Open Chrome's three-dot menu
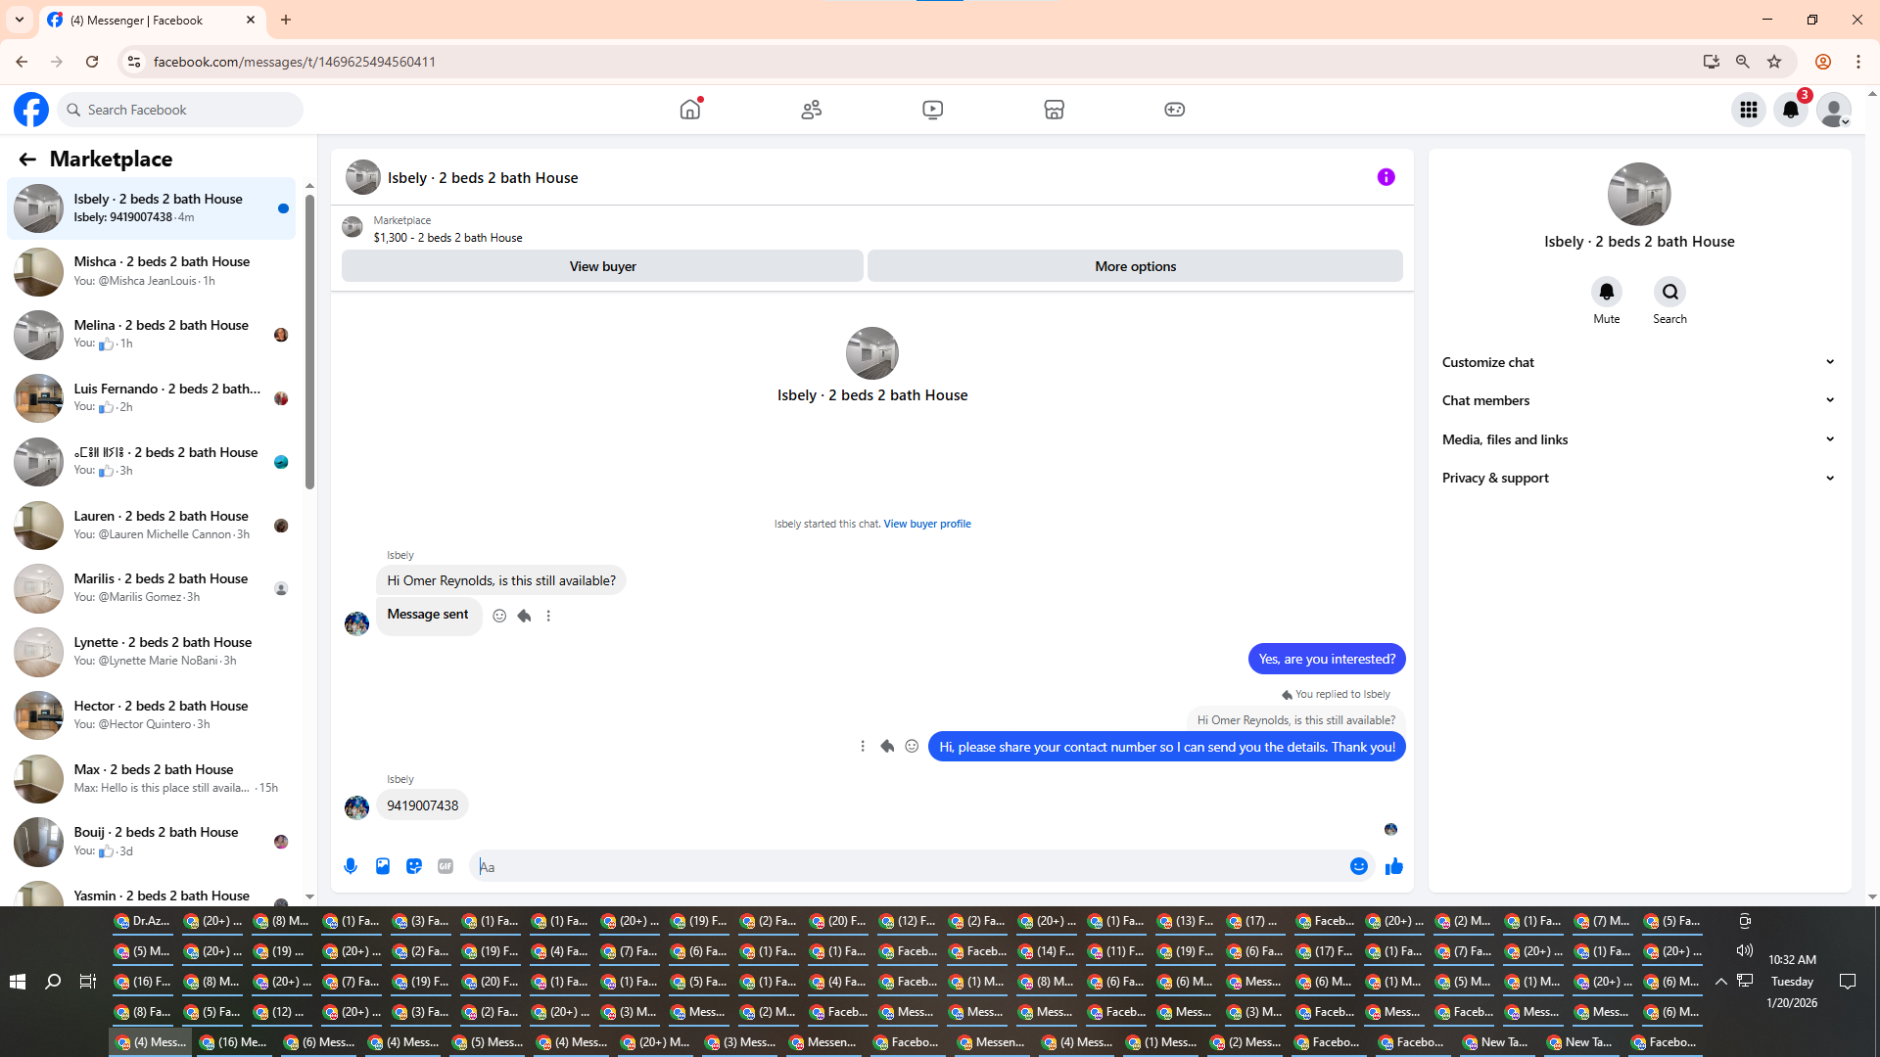This screenshot has height=1057, width=1880. 1858,62
